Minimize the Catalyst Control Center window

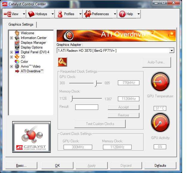(156, 3)
